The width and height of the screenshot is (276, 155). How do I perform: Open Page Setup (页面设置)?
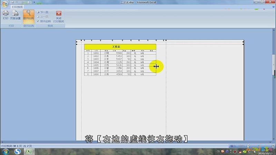coord(15,15)
